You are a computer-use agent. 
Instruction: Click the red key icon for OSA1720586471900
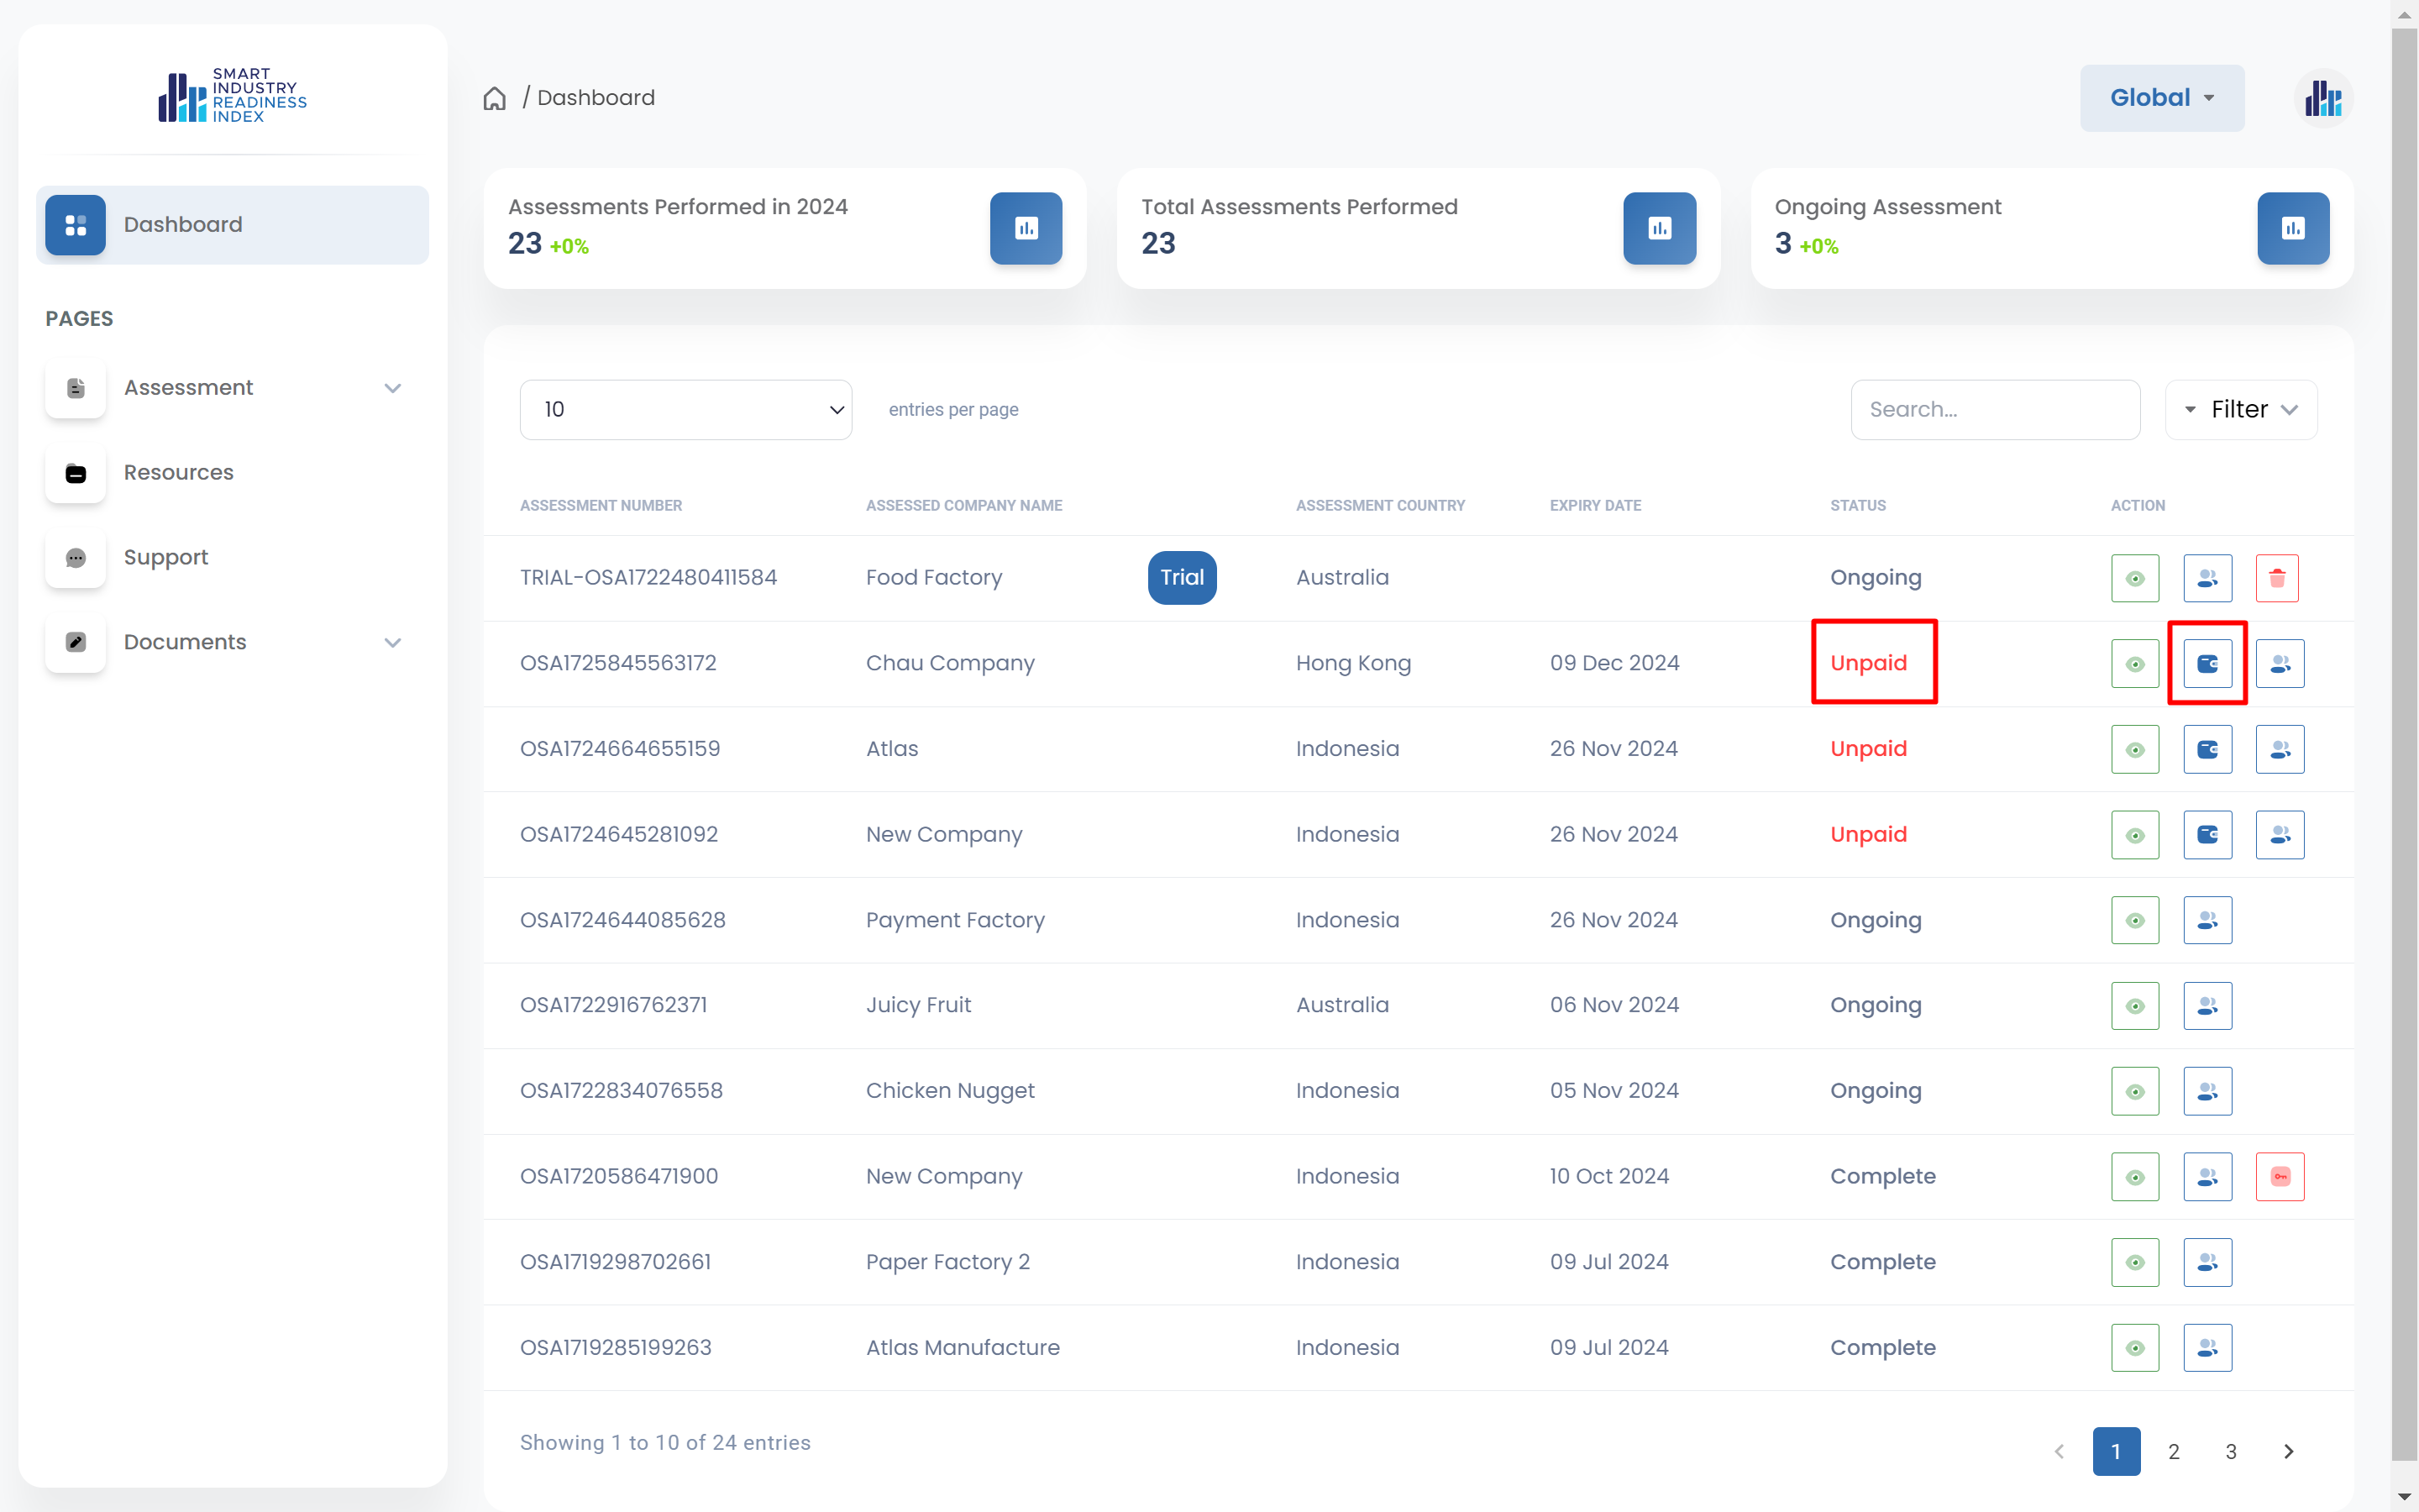pos(2279,1176)
